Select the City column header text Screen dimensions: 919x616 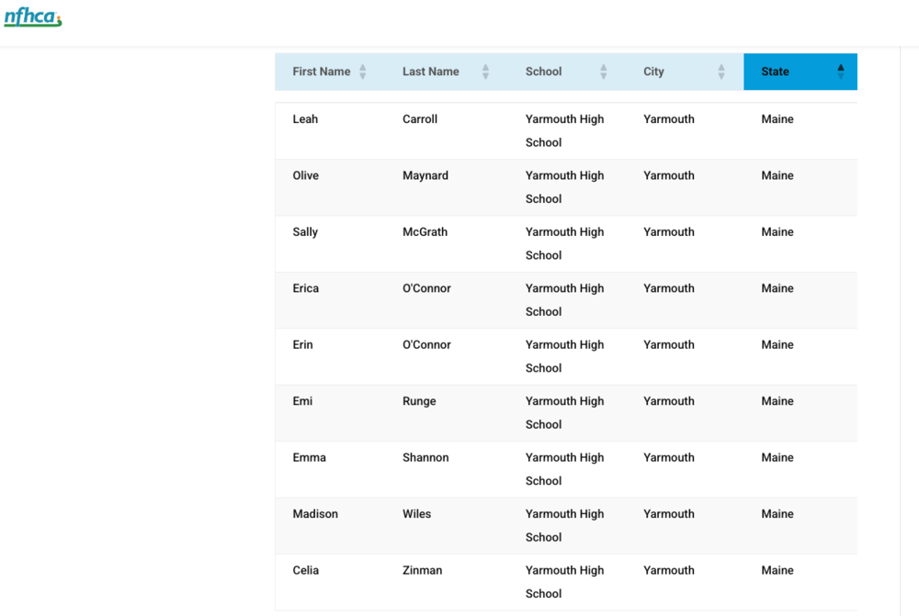tap(653, 72)
